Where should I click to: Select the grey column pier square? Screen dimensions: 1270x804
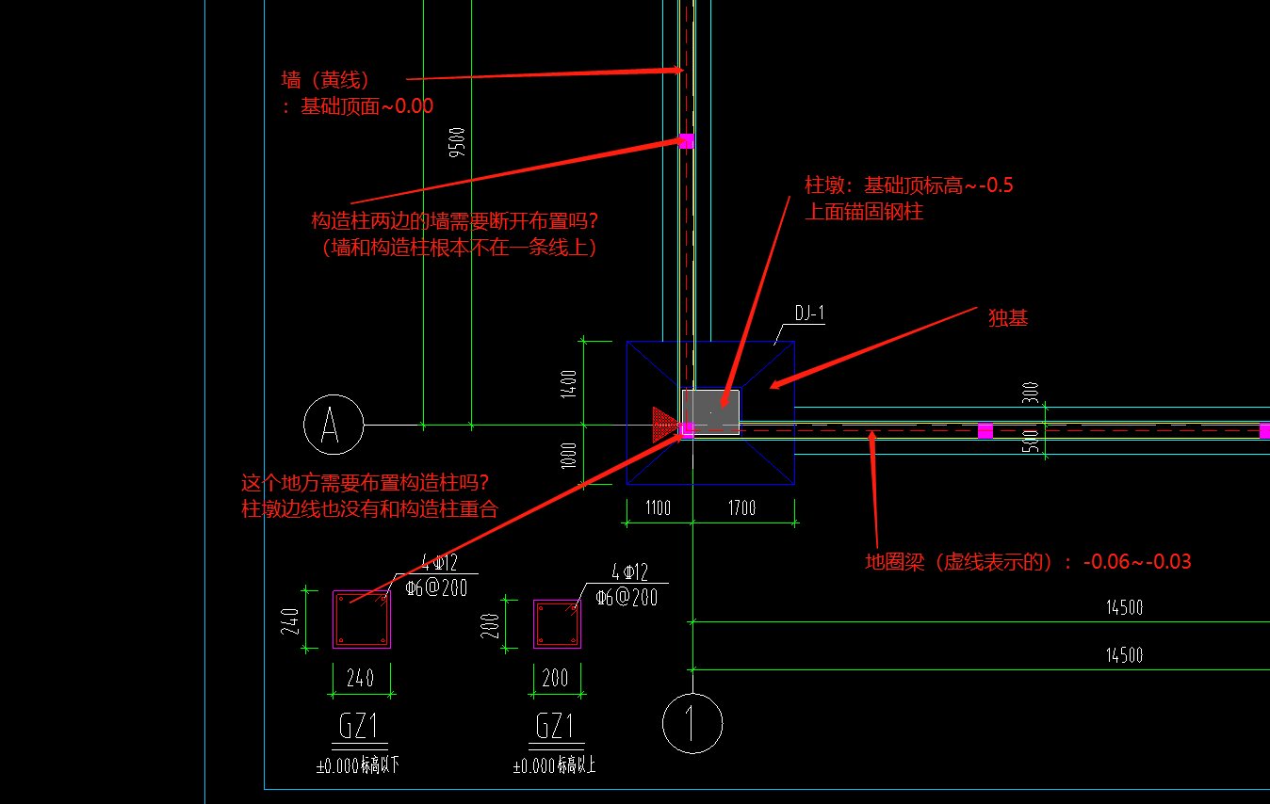711,412
